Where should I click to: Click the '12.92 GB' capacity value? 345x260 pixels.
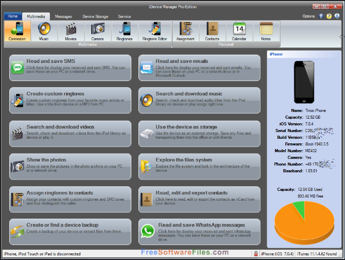pyautogui.click(x=313, y=117)
